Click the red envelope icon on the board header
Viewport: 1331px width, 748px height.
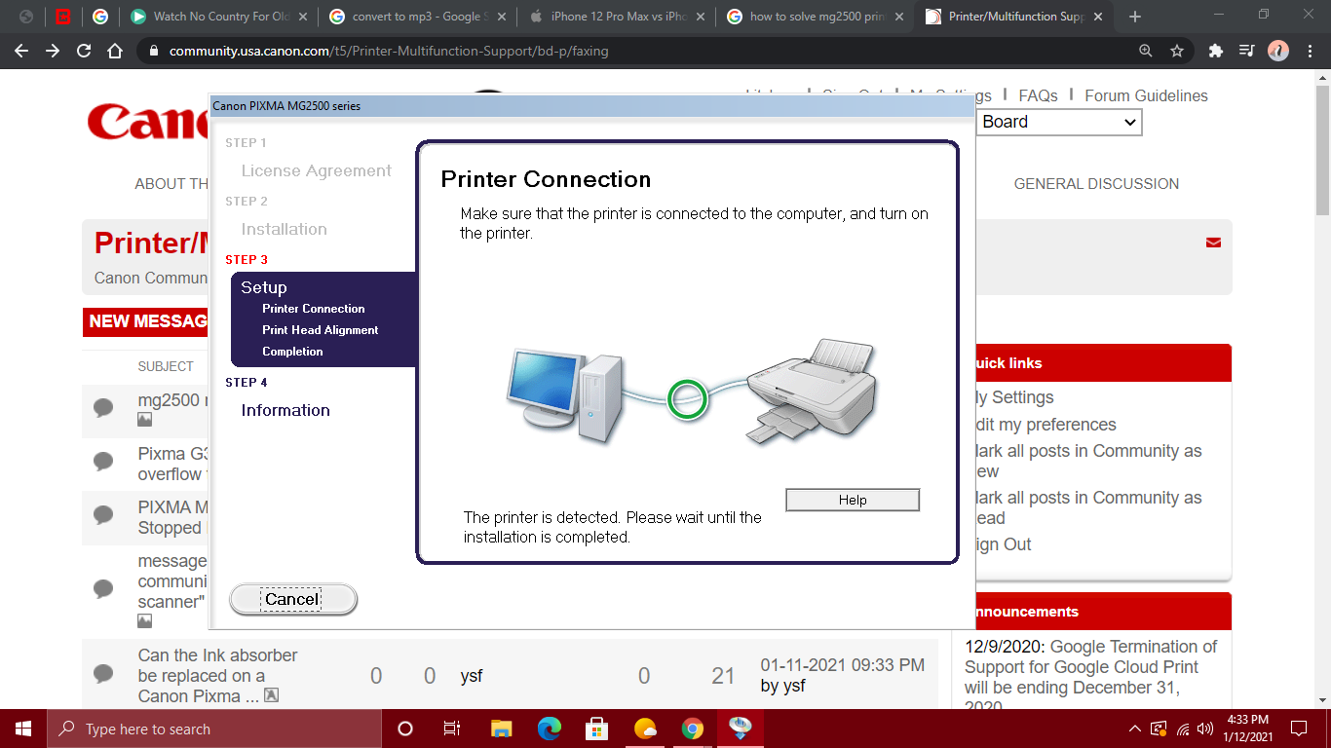[x=1213, y=243]
